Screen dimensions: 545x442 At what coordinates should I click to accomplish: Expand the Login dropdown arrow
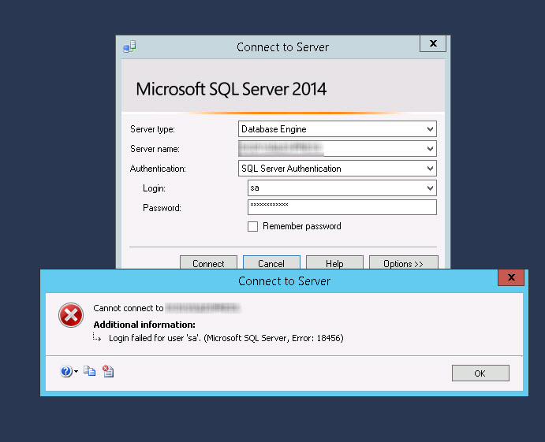(x=431, y=188)
